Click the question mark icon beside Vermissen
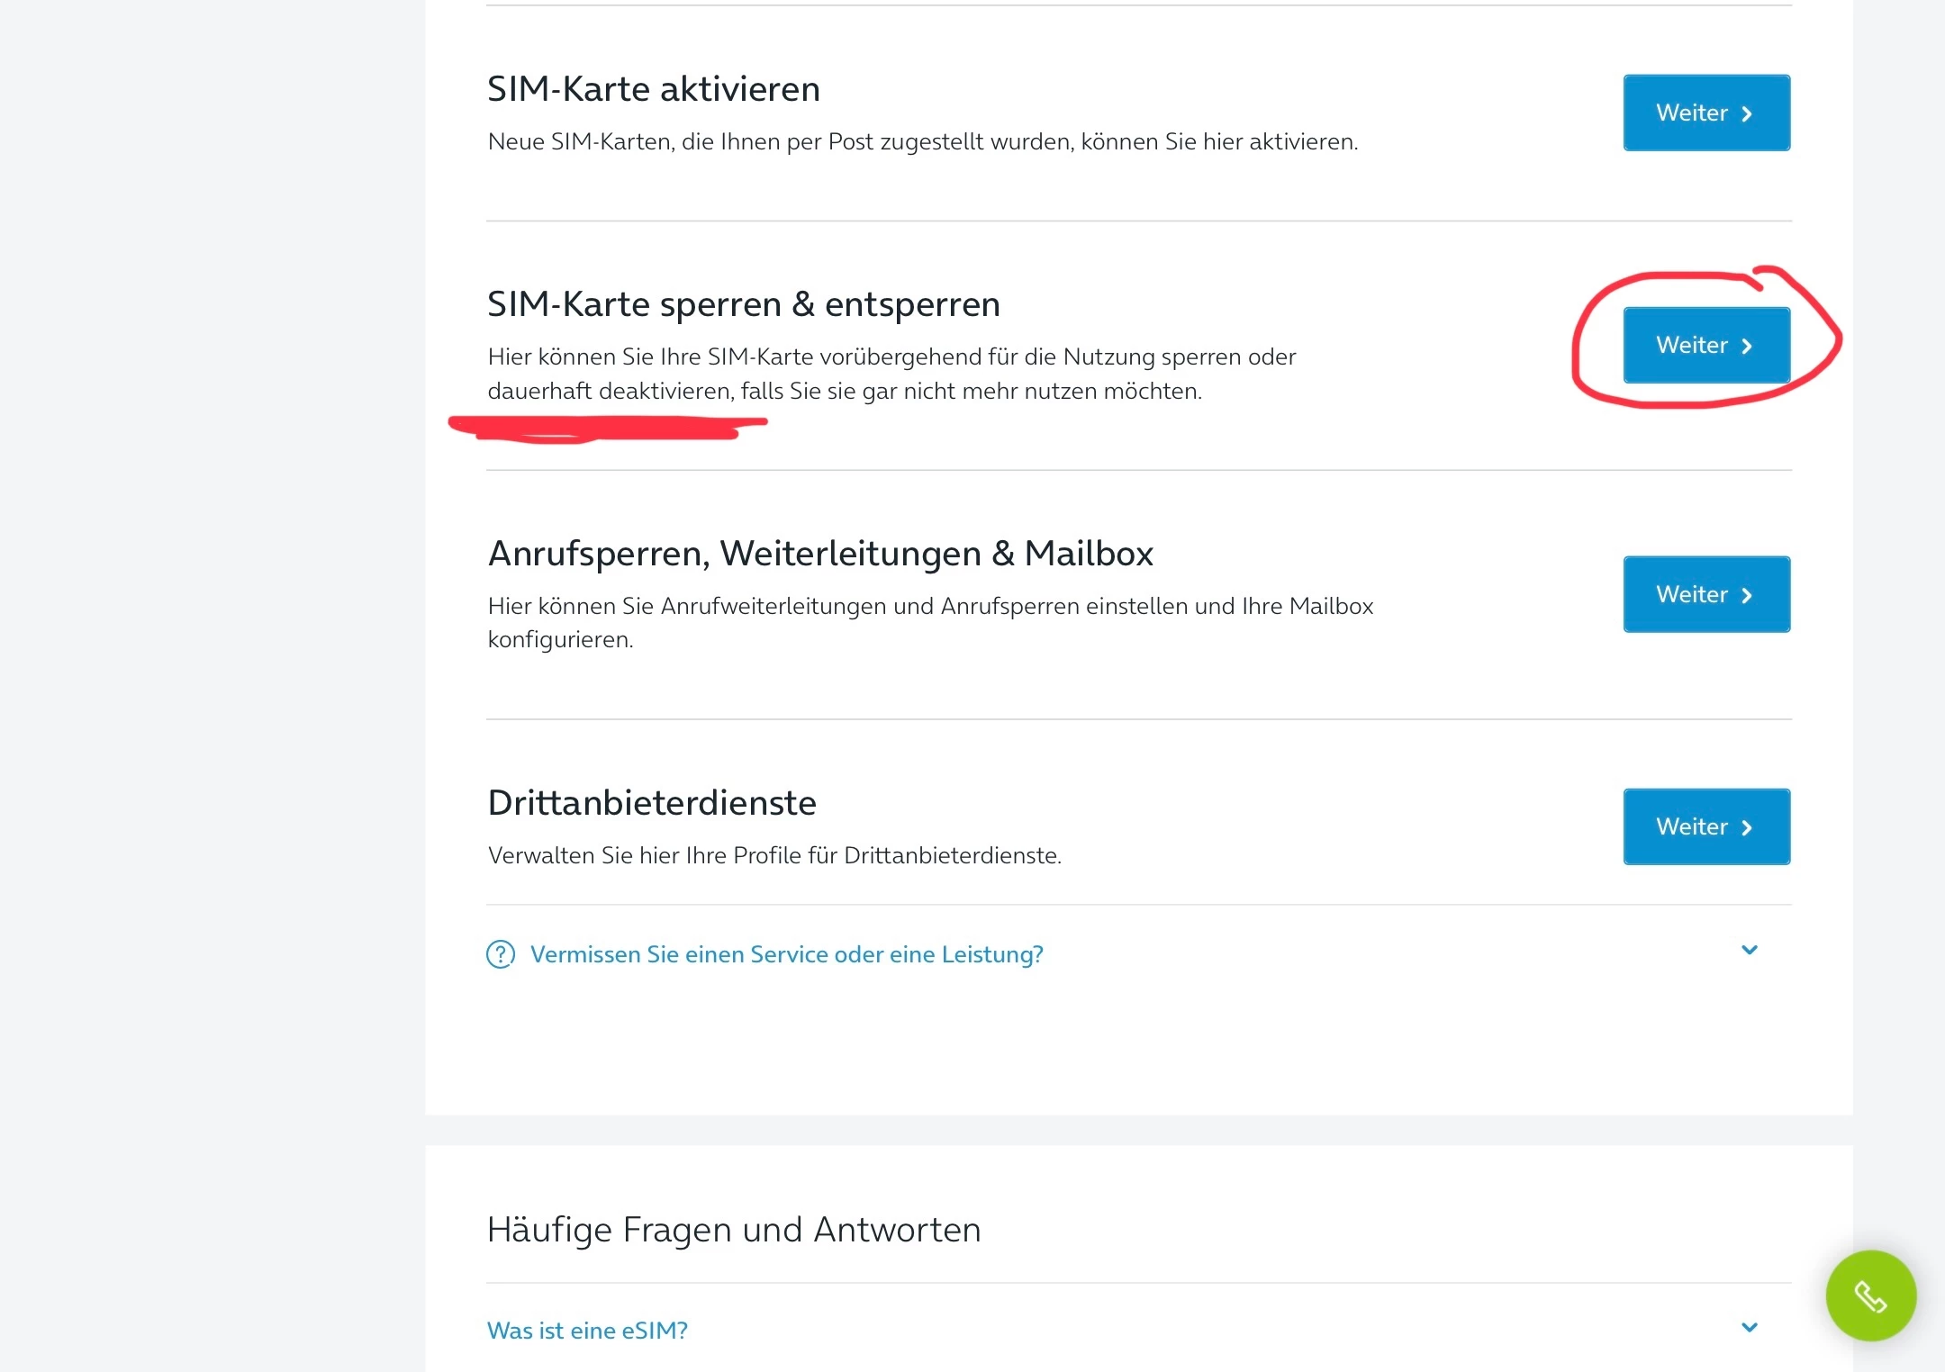Viewport: 1945px width, 1372px height. [x=501, y=954]
